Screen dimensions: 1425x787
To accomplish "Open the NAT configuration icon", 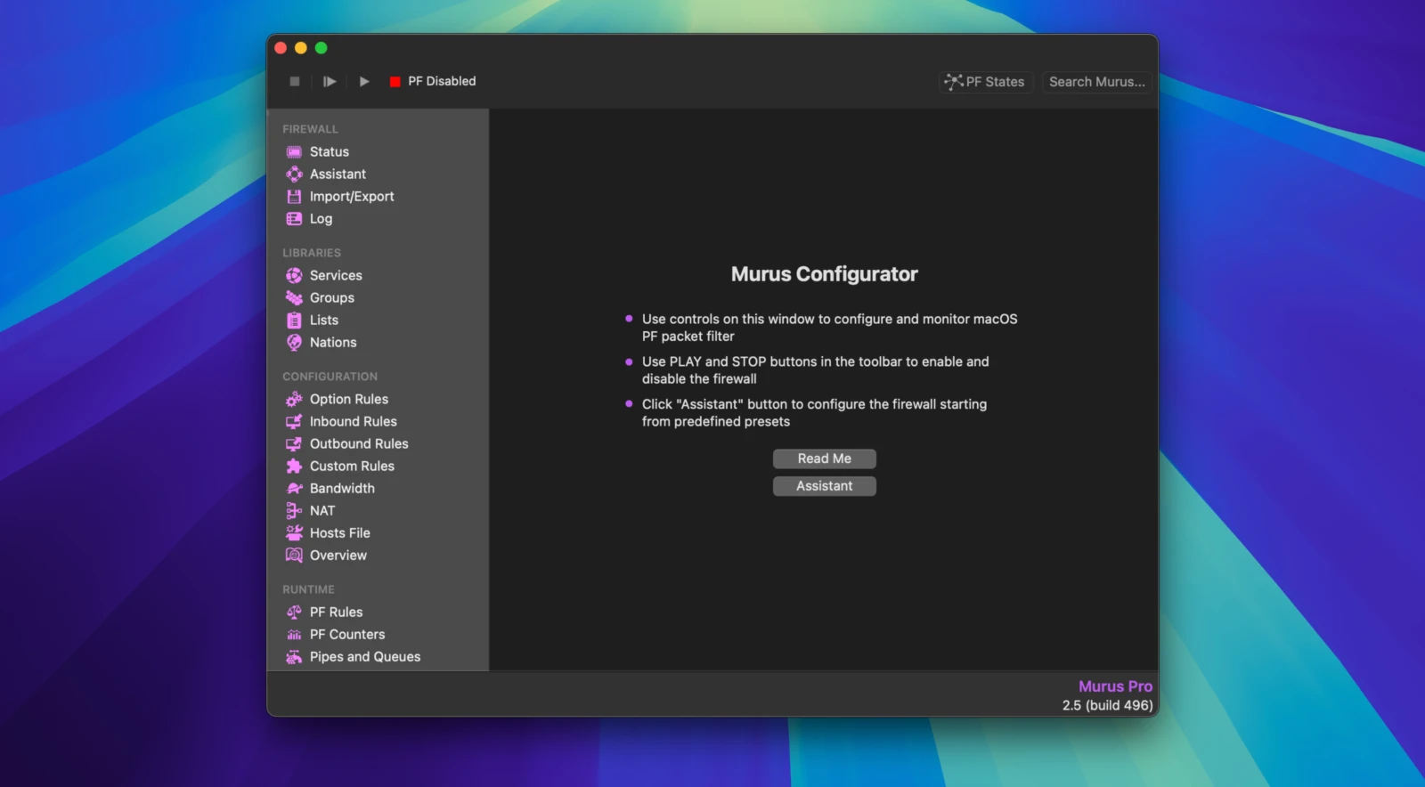I will point(294,511).
